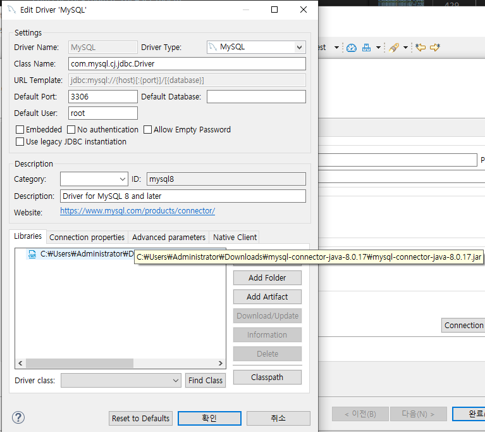Viewport: 485px width, 432px height.
Task: Click the Default Database field
Action: click(257, 97)
